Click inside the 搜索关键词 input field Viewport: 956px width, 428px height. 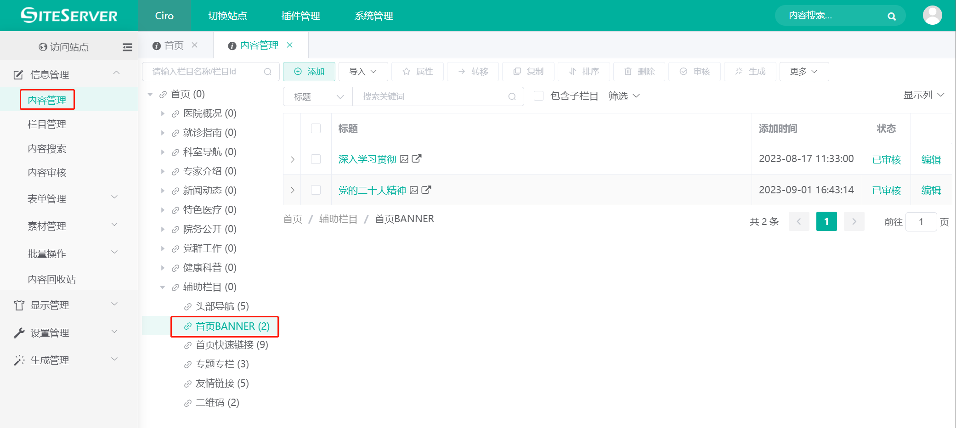click(432, 96)
